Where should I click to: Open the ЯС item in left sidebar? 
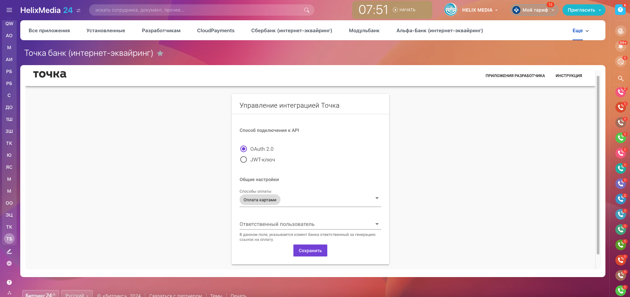(9, 167)
